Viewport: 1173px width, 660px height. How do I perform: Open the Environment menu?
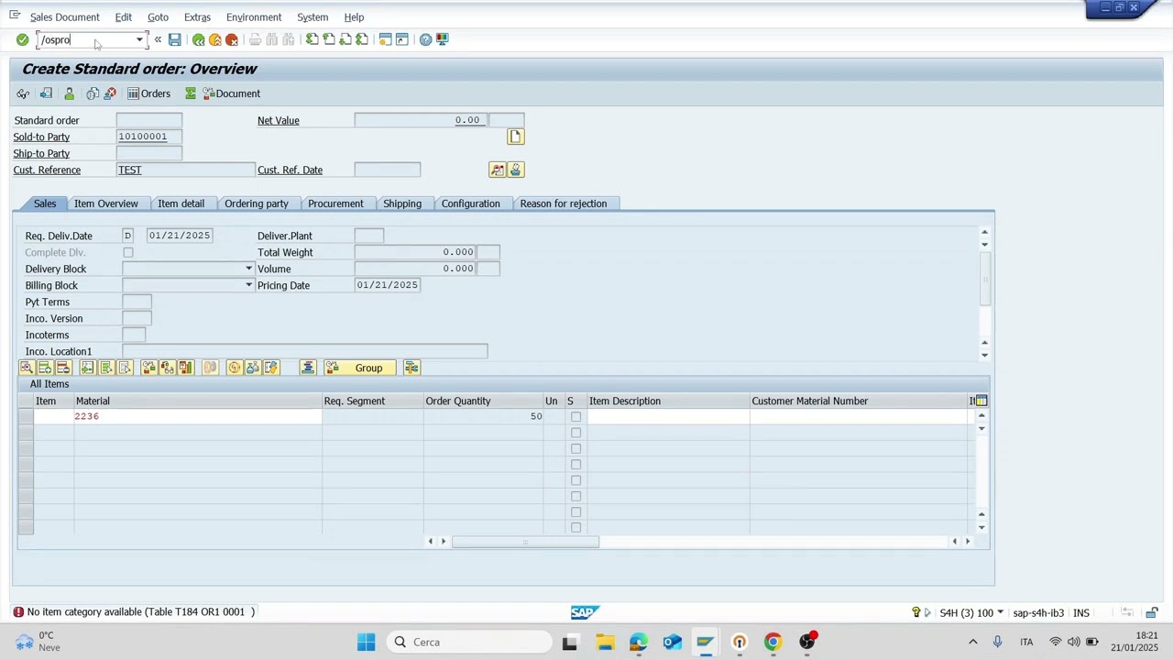pyautogui.click(x=254, y=17)
